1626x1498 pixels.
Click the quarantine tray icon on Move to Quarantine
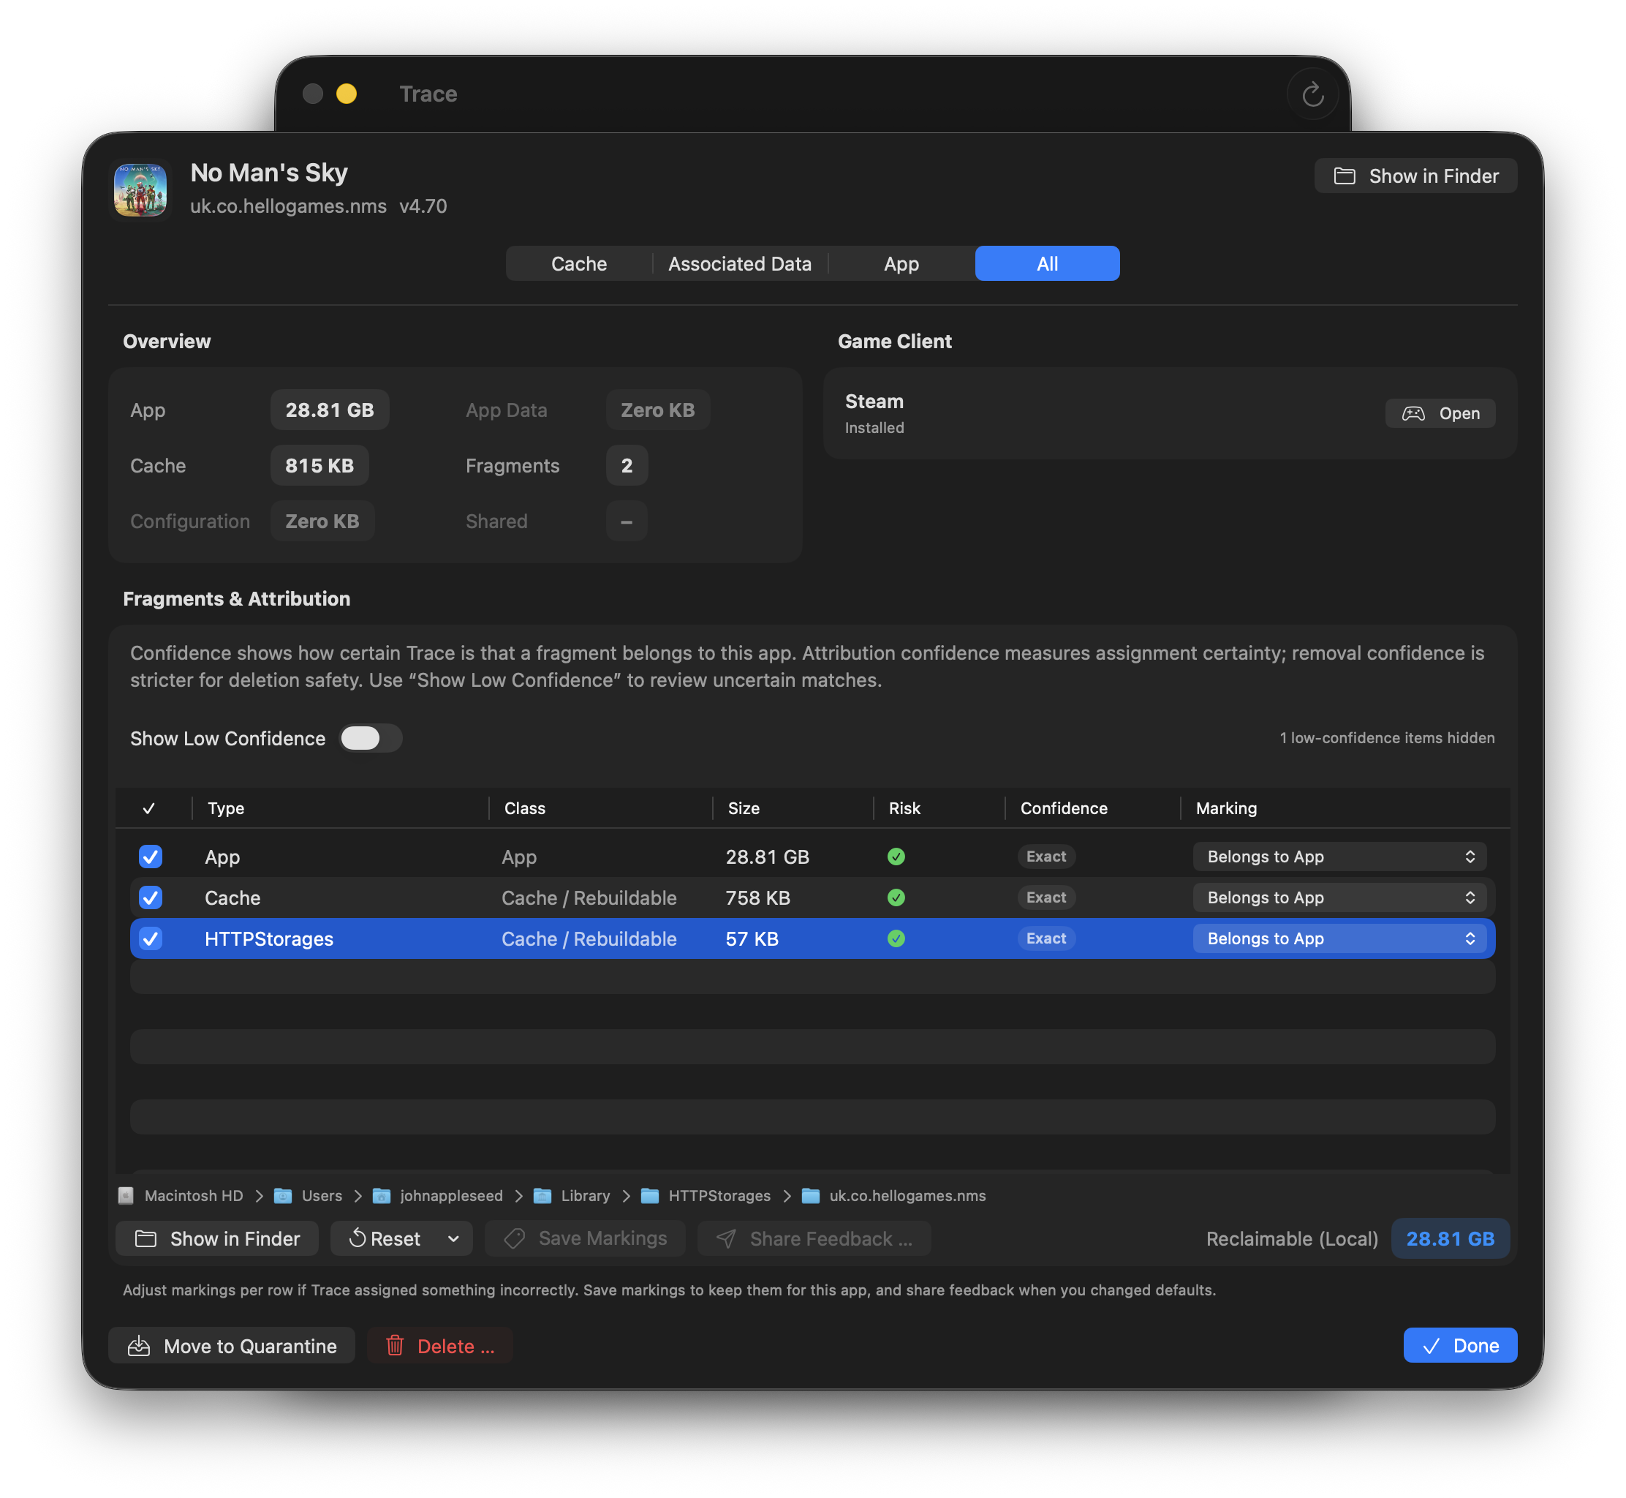[138, 1346]
